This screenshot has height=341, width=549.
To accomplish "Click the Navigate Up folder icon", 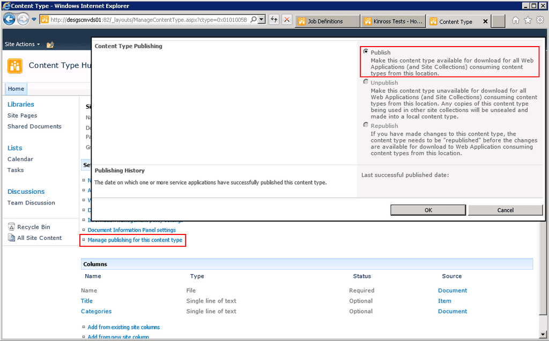I will 50,44.
